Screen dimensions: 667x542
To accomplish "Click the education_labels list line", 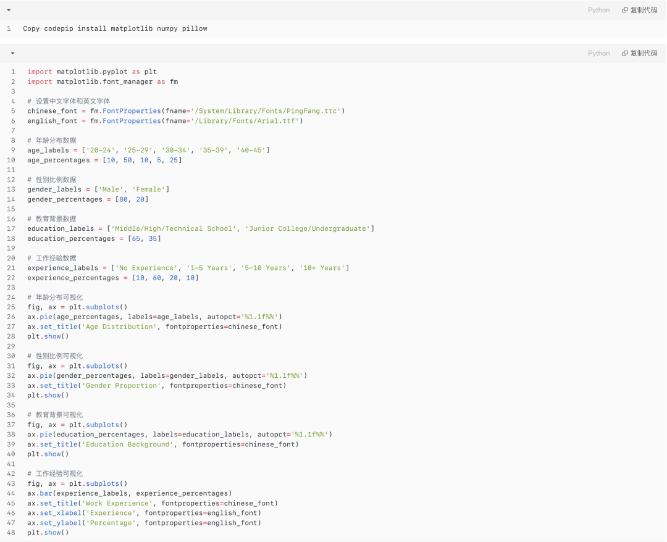I will pos(201,228).
